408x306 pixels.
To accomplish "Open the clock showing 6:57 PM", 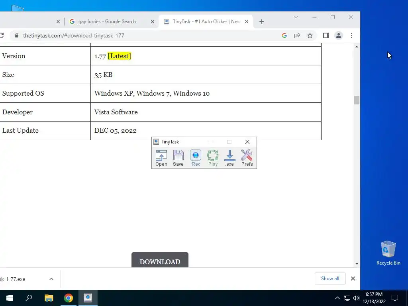I will pyautogui.click(x=374, y=298).
